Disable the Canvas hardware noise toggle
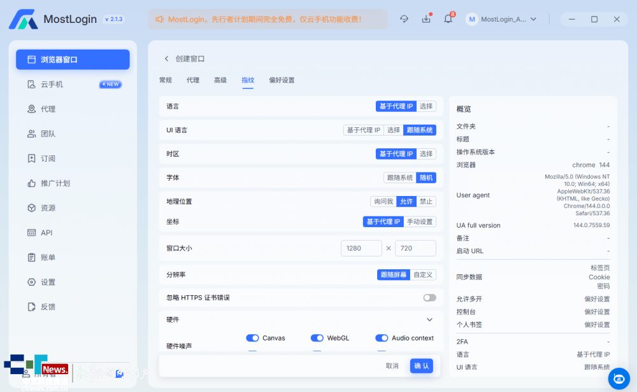Screen dimensions: 637x392 click(252, 338)
